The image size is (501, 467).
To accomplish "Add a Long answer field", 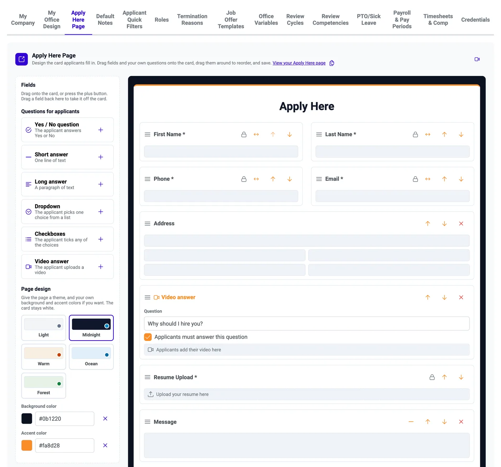I will coord(101,184).
